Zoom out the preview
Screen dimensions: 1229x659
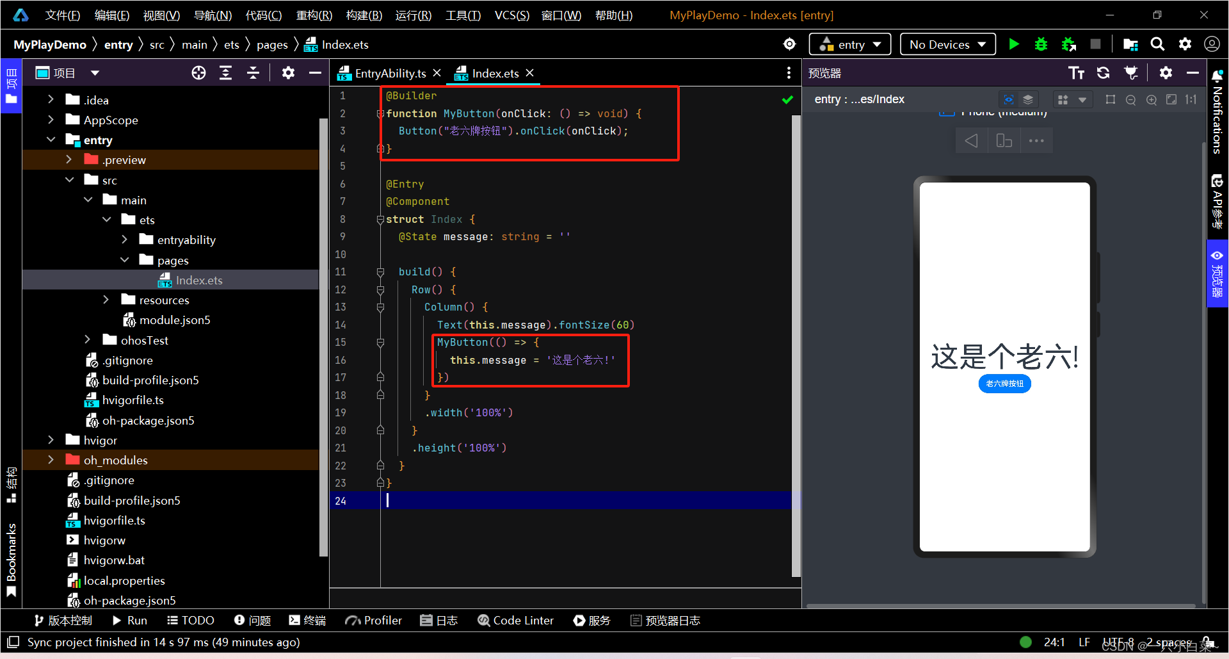pyautogui.click(x=1131, y=100)
